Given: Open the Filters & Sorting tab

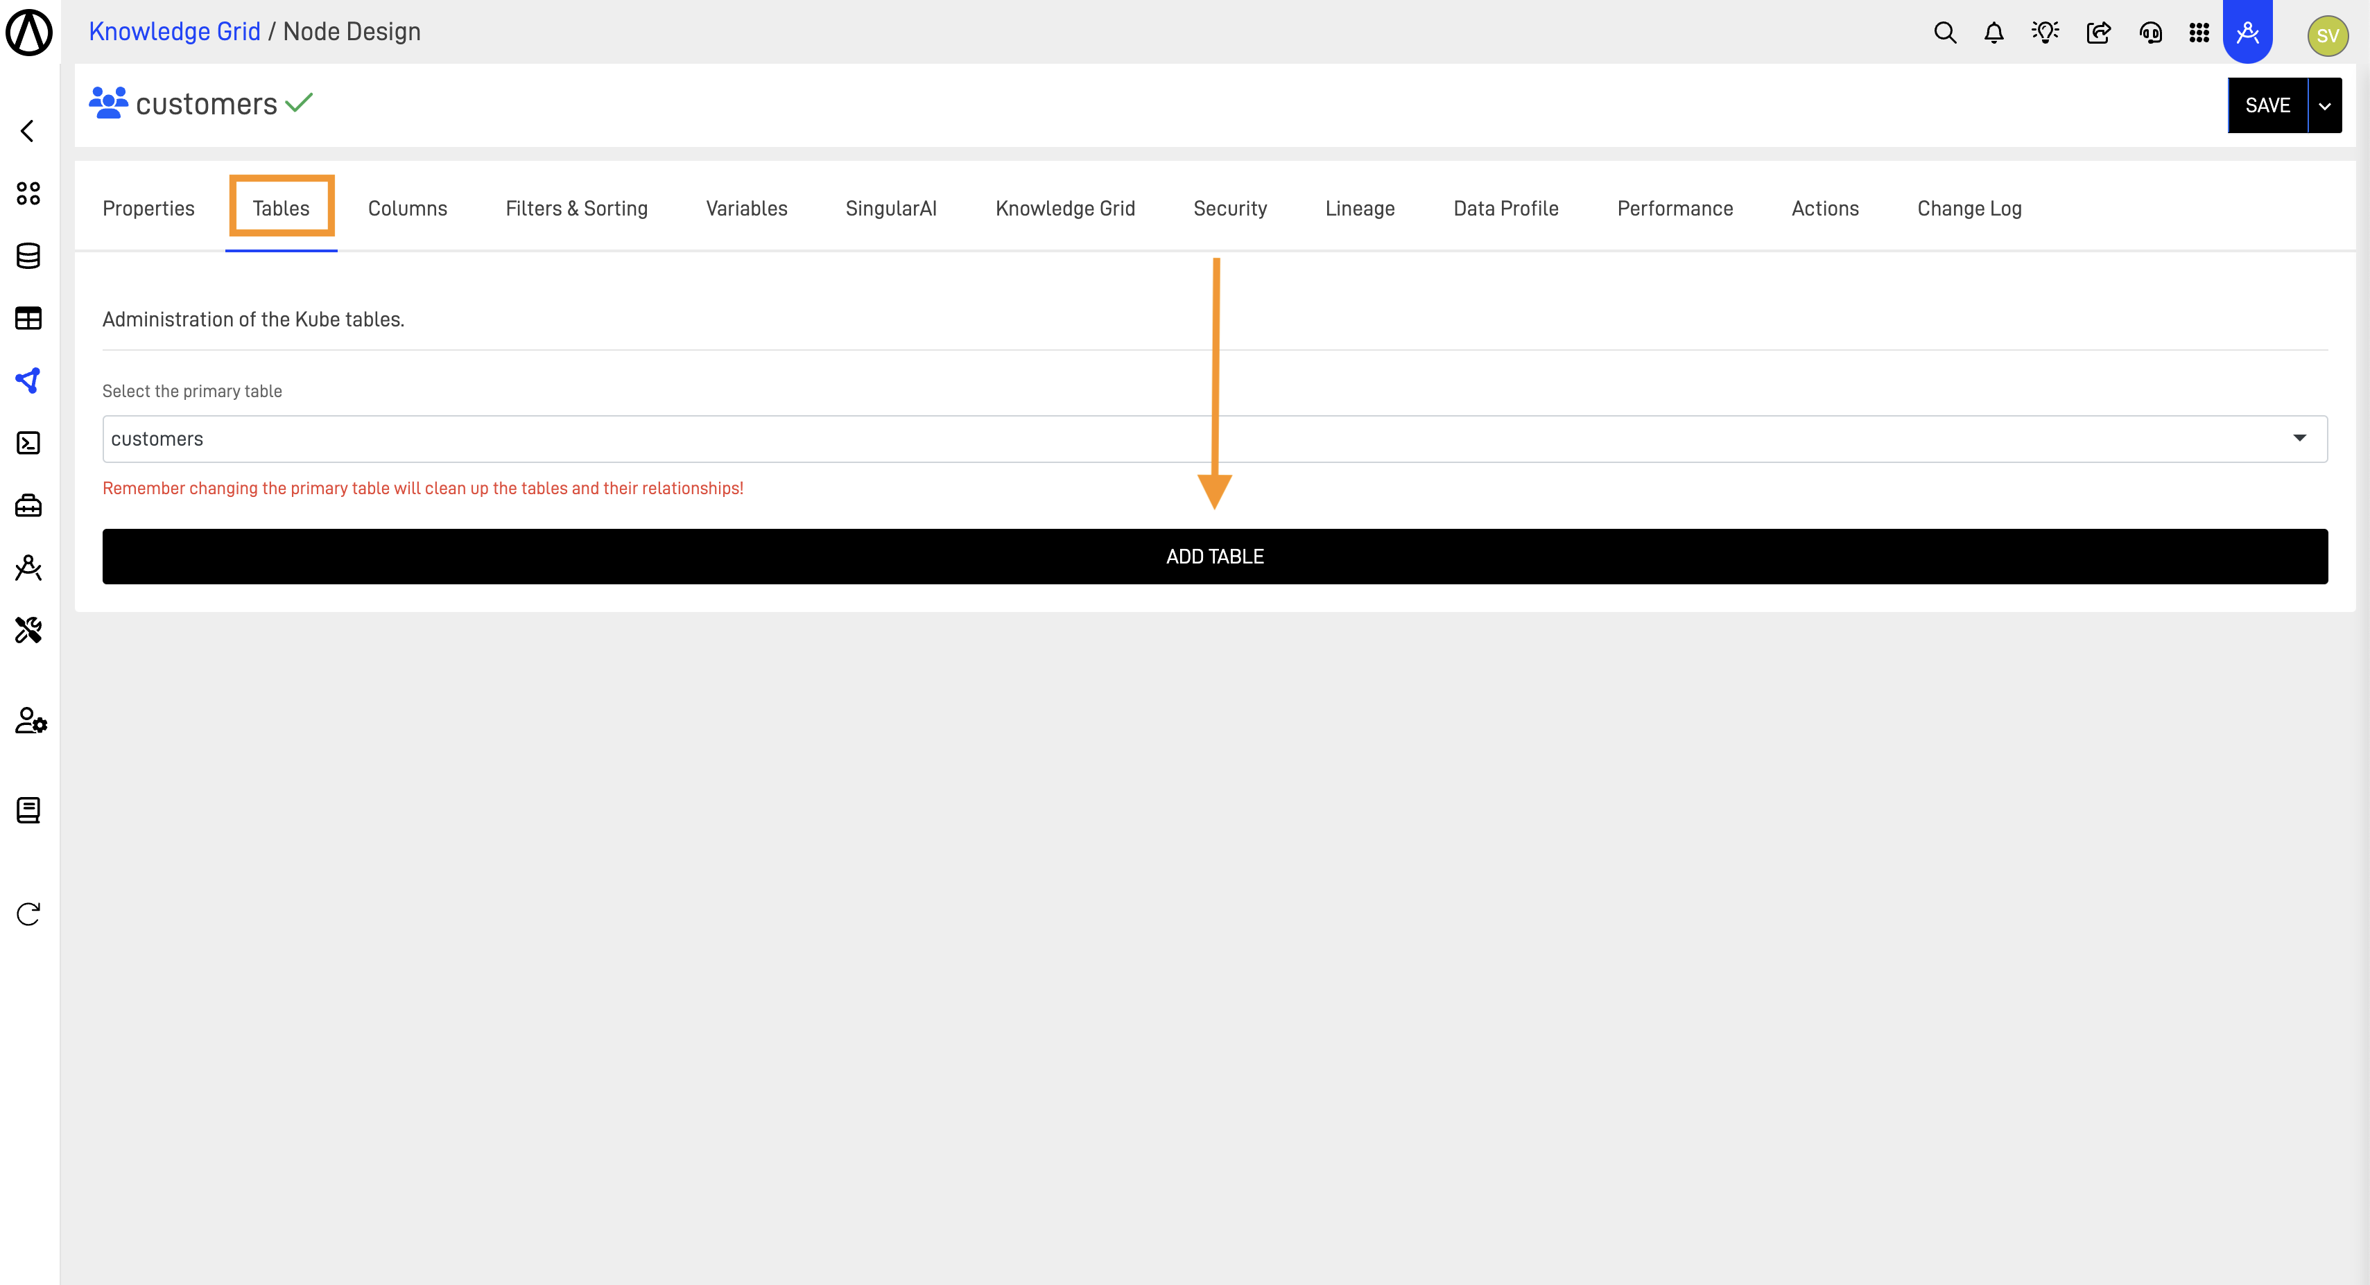Looking at the screenshot, I should tap(576, 209).
